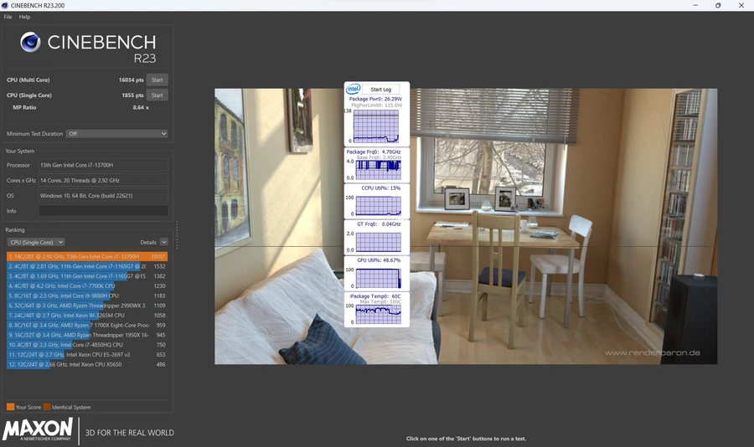Click the Cores x GHz field value

pos(103,180)
